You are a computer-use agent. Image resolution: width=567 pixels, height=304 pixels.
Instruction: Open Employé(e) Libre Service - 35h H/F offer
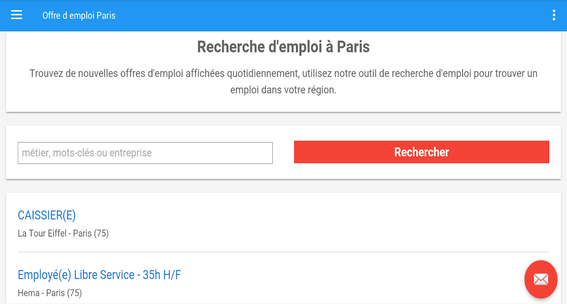coord(99,275)
